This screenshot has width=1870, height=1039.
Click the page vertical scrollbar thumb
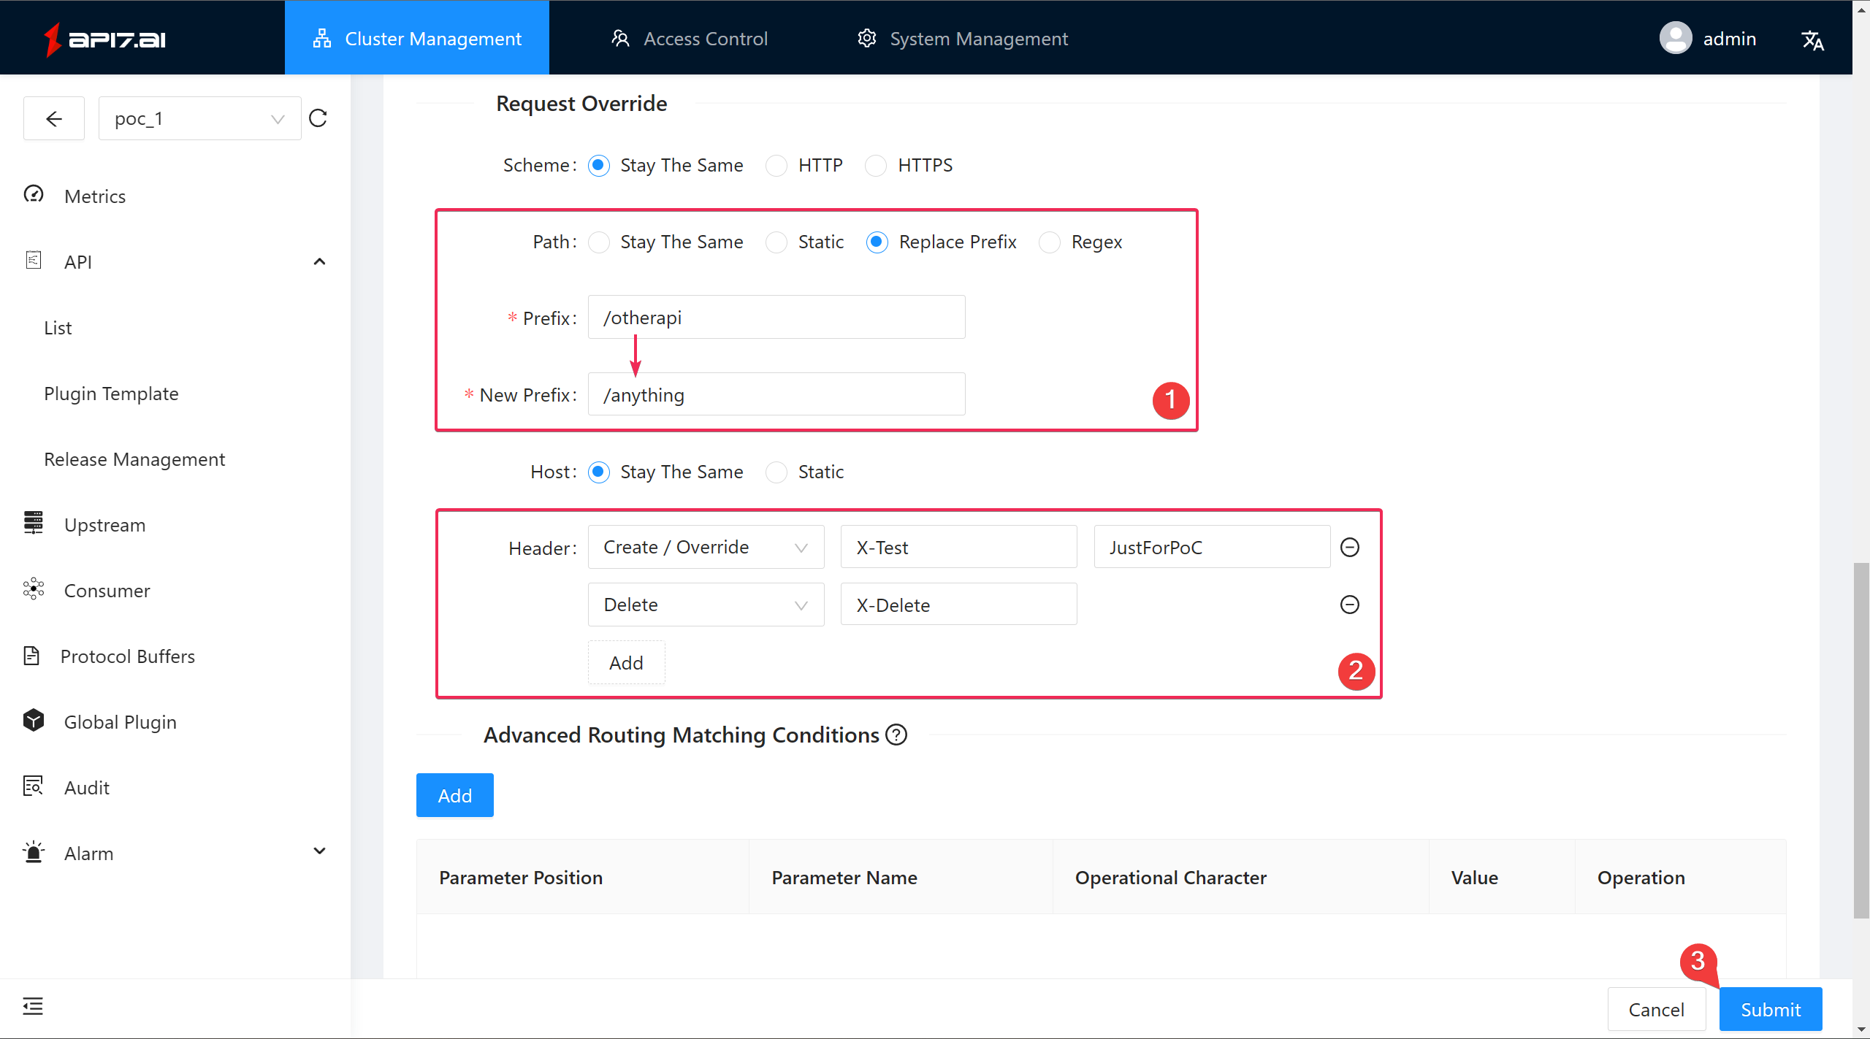coord(1861,740)
